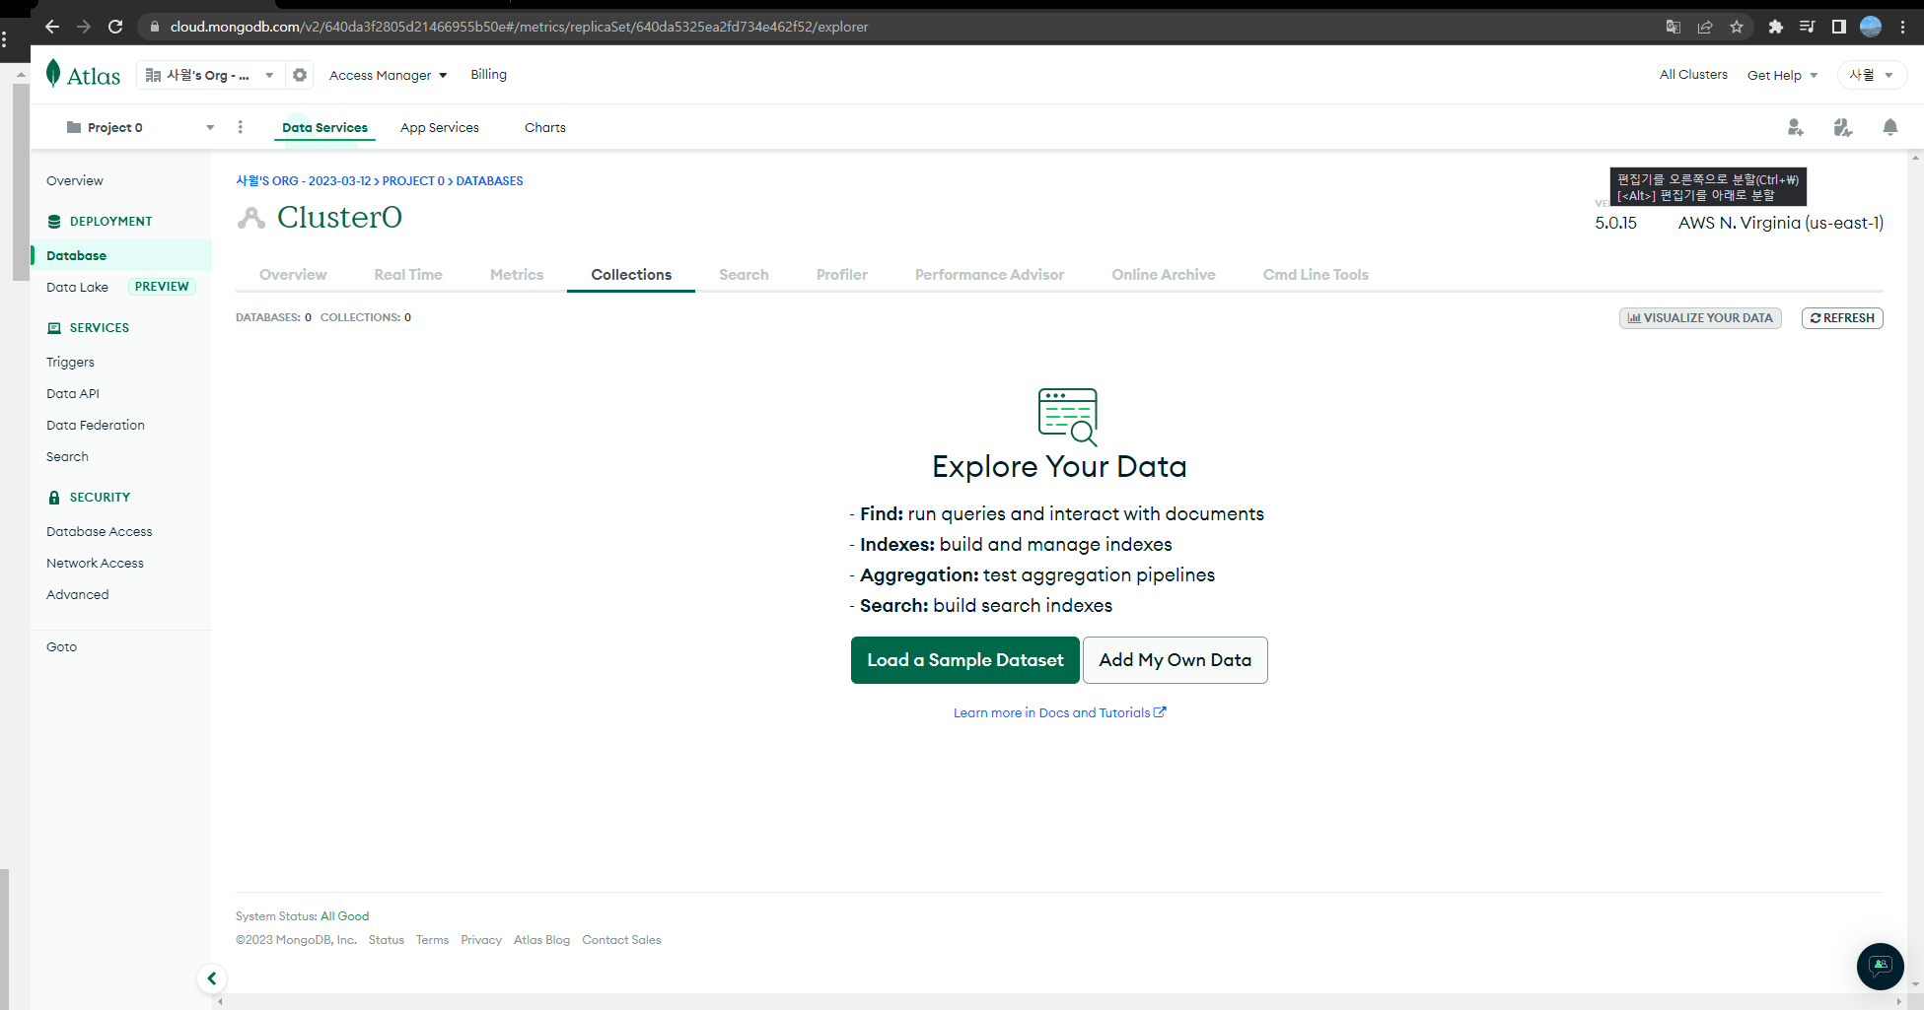This screenshot has width=1924, height=1010.
Task: Bookmark page with star icon
Action: click(x=1737, y=27)
